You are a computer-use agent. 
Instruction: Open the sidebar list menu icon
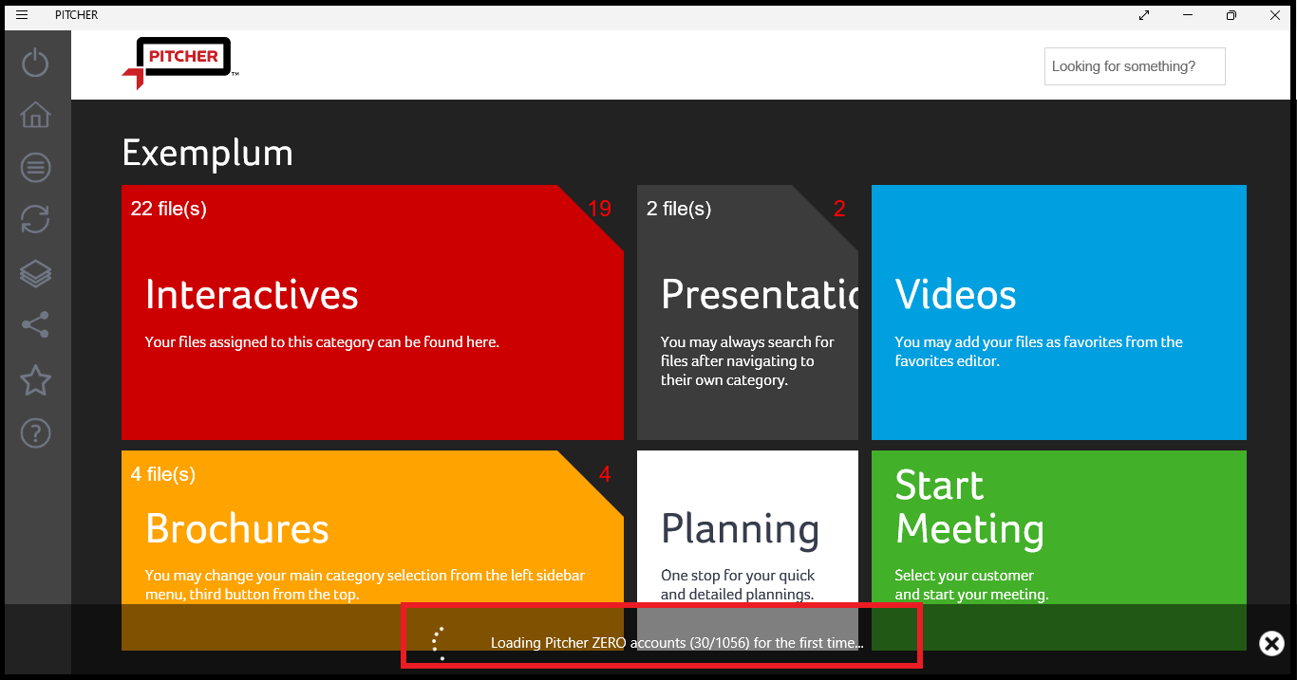[35, 168]
